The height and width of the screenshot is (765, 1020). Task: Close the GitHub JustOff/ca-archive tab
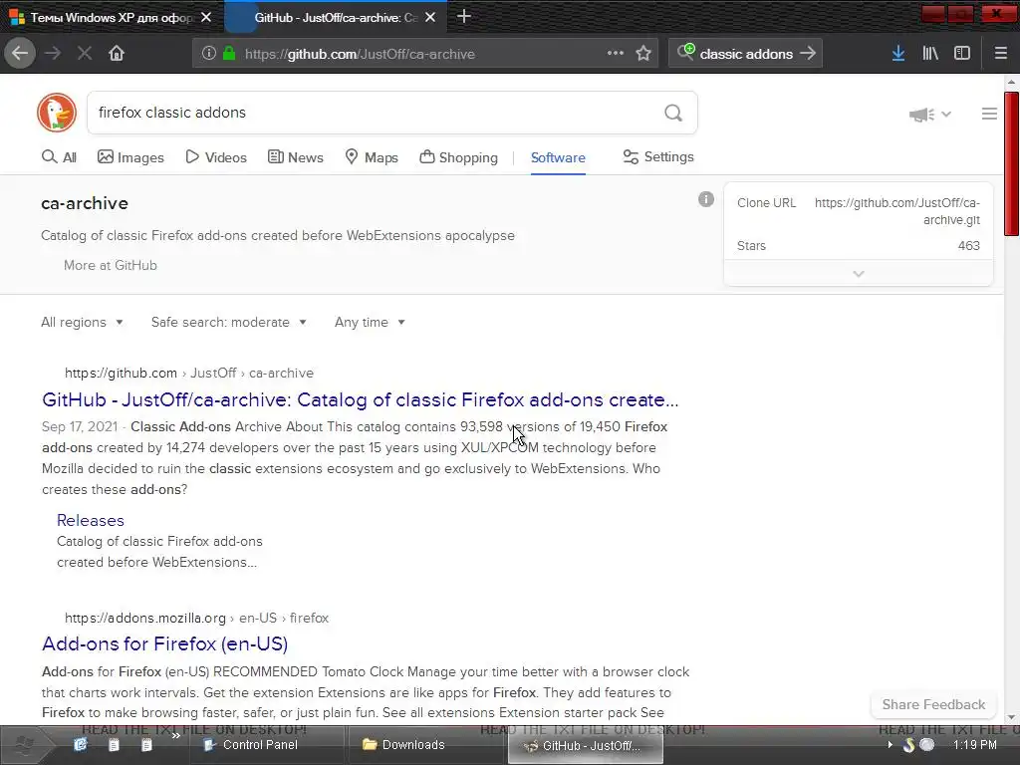pyautogui.click(x=430, y=18)
